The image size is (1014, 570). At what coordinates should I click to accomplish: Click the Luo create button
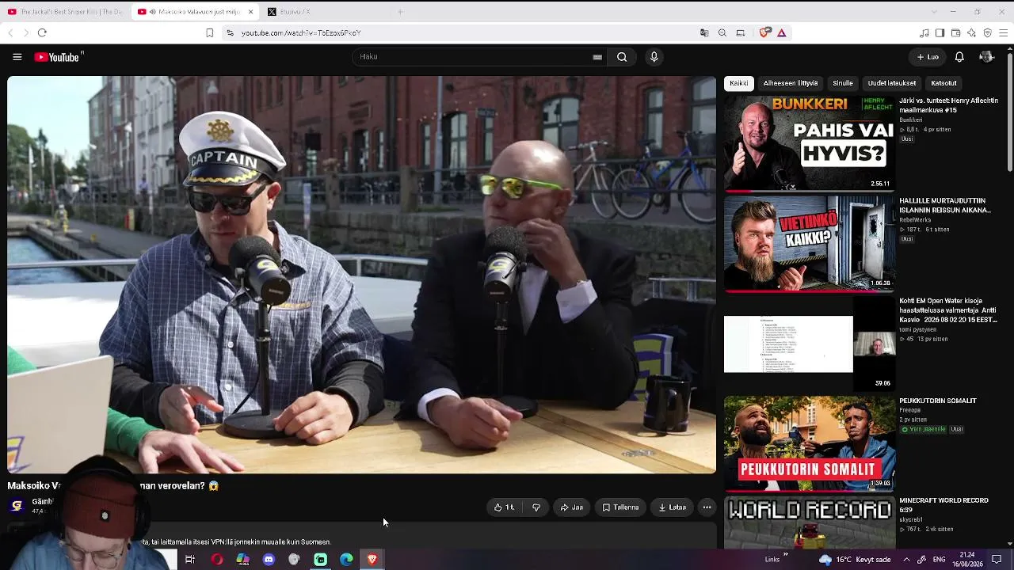(928, 57)
